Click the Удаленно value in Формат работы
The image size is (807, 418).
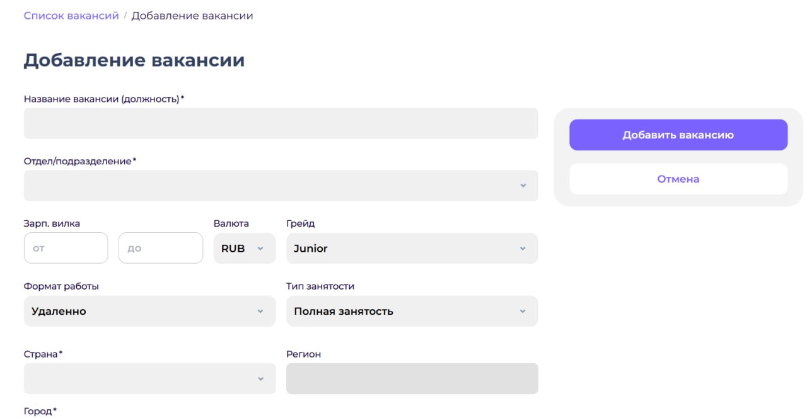(59, 312)
